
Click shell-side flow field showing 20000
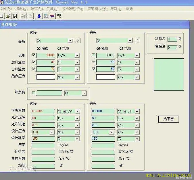point(105,55)
